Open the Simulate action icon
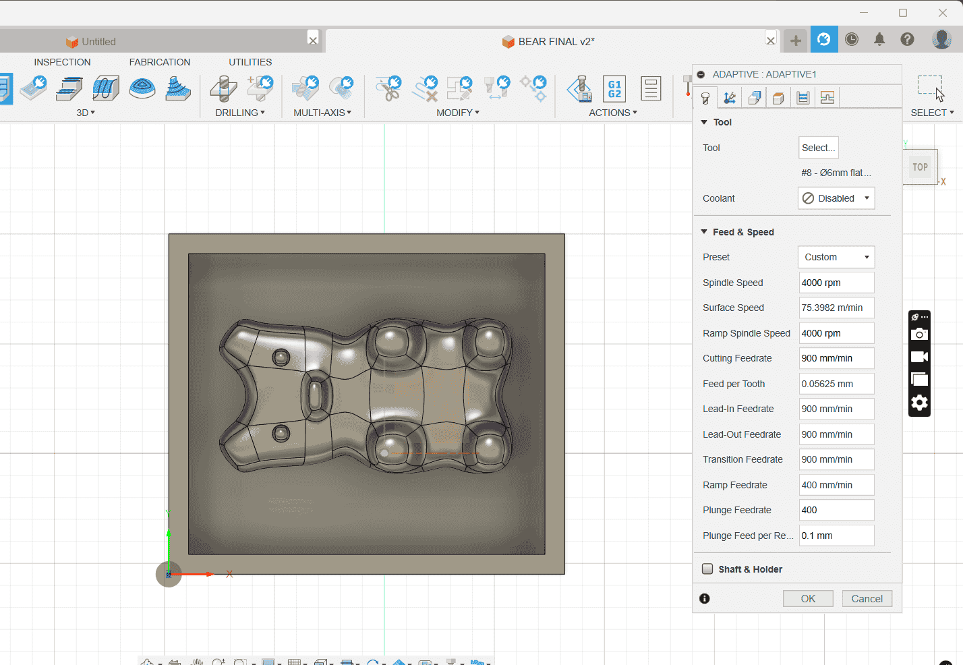The width and height of the screenshot is (963, 665). pos(579,88)
